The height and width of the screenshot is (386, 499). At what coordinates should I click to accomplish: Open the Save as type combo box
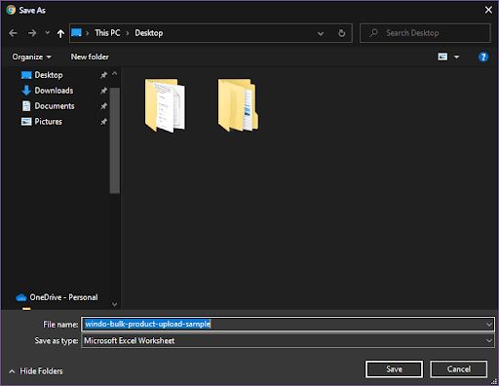pos(288,341)
